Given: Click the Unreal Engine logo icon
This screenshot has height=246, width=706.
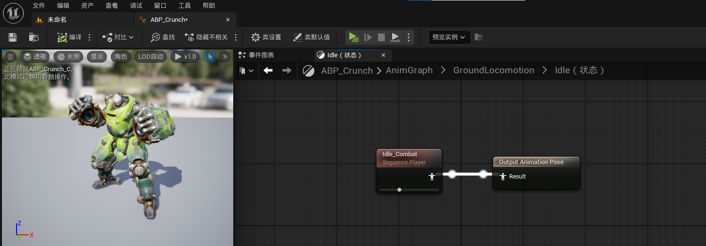Looking at the screenshot, I should tap(14, 13).
